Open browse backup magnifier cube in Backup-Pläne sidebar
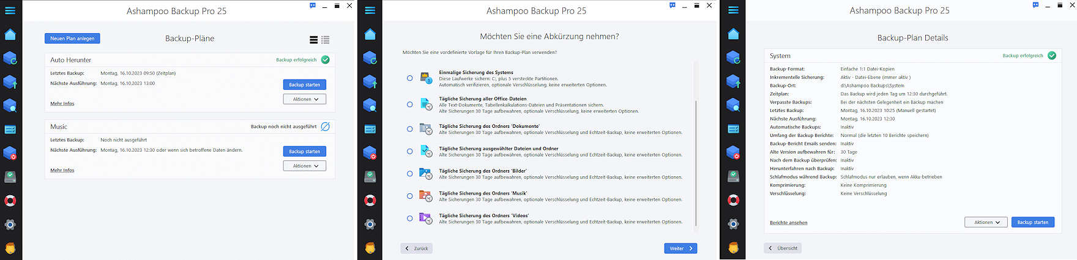 [x=10, y=106]
